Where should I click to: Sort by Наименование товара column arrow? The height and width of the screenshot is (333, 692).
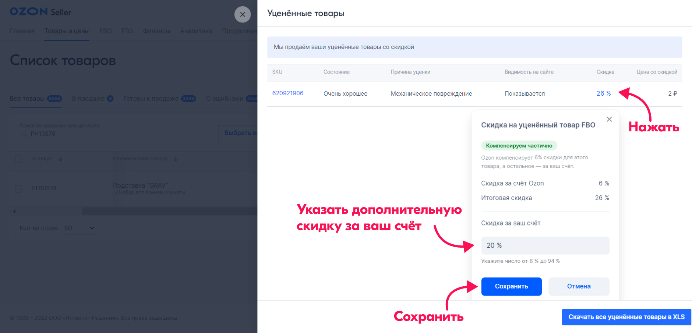point(176,159)
